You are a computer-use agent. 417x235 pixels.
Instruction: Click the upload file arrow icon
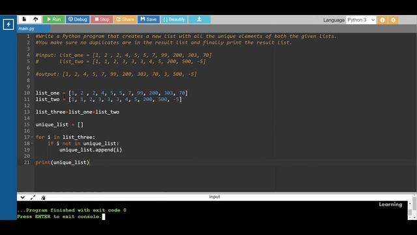pos(35,19)
